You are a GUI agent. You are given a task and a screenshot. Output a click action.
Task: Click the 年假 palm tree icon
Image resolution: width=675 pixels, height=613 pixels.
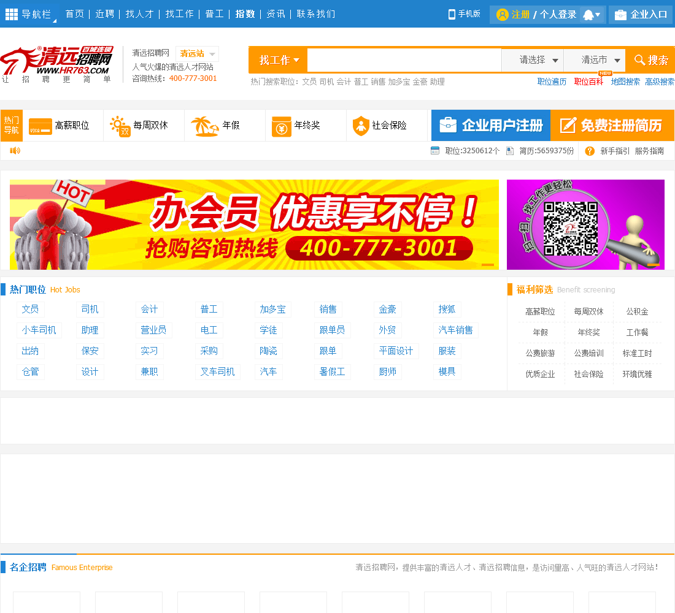(204, 126)
